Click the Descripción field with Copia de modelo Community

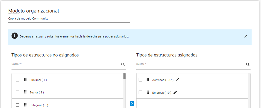click(x=69, y=19)
